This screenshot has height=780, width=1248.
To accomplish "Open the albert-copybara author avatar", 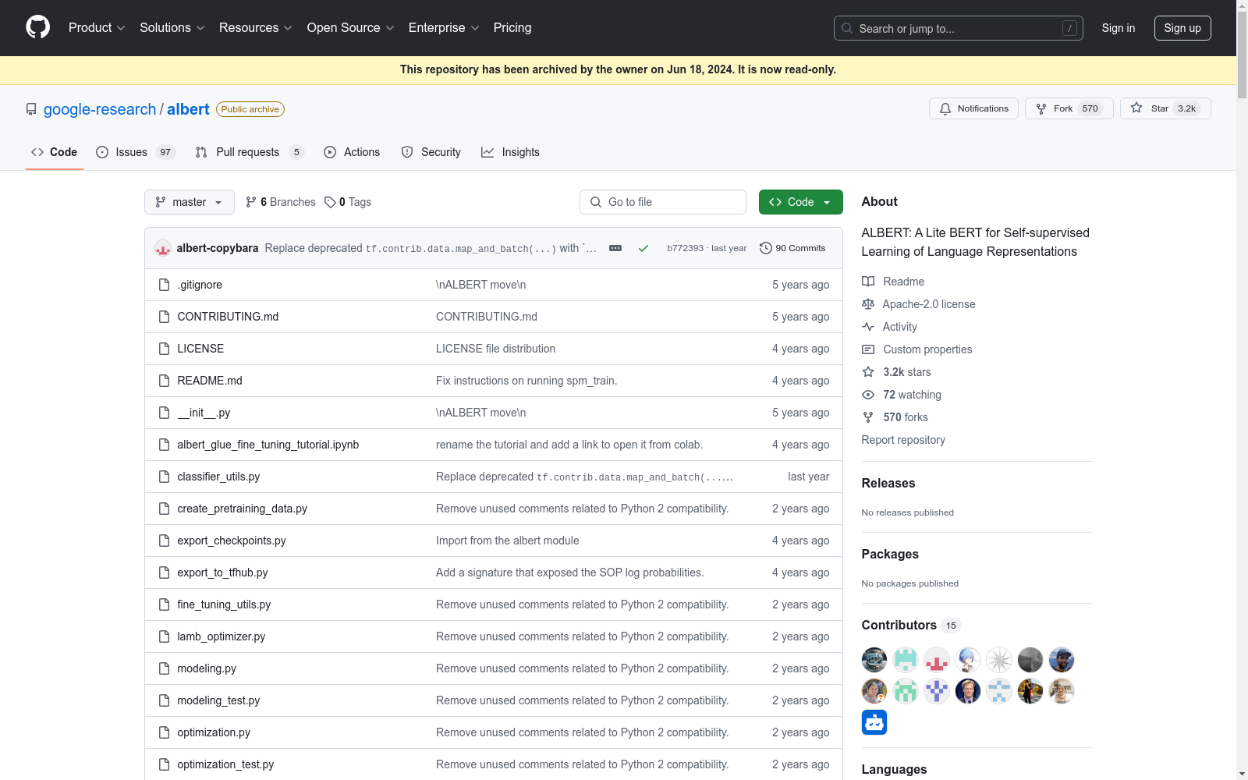I will coord(163,248).
